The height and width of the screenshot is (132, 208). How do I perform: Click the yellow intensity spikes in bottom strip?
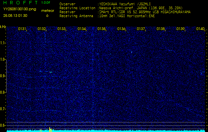point(51,129)
